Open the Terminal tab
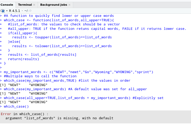 [x=25, y=5]
